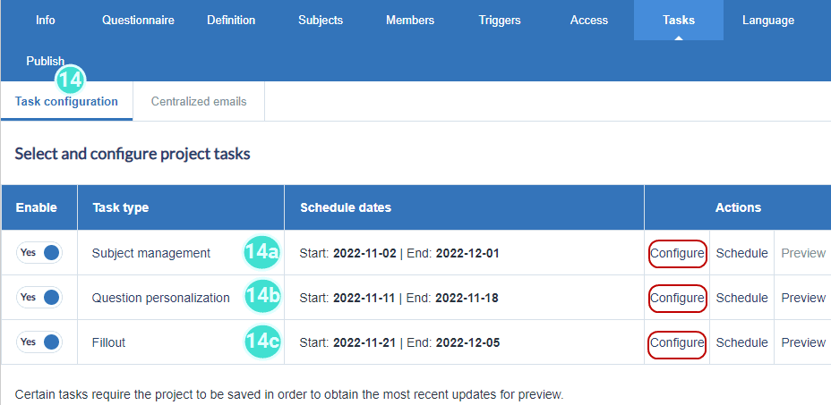Click the Task type column header

(120, 207)
